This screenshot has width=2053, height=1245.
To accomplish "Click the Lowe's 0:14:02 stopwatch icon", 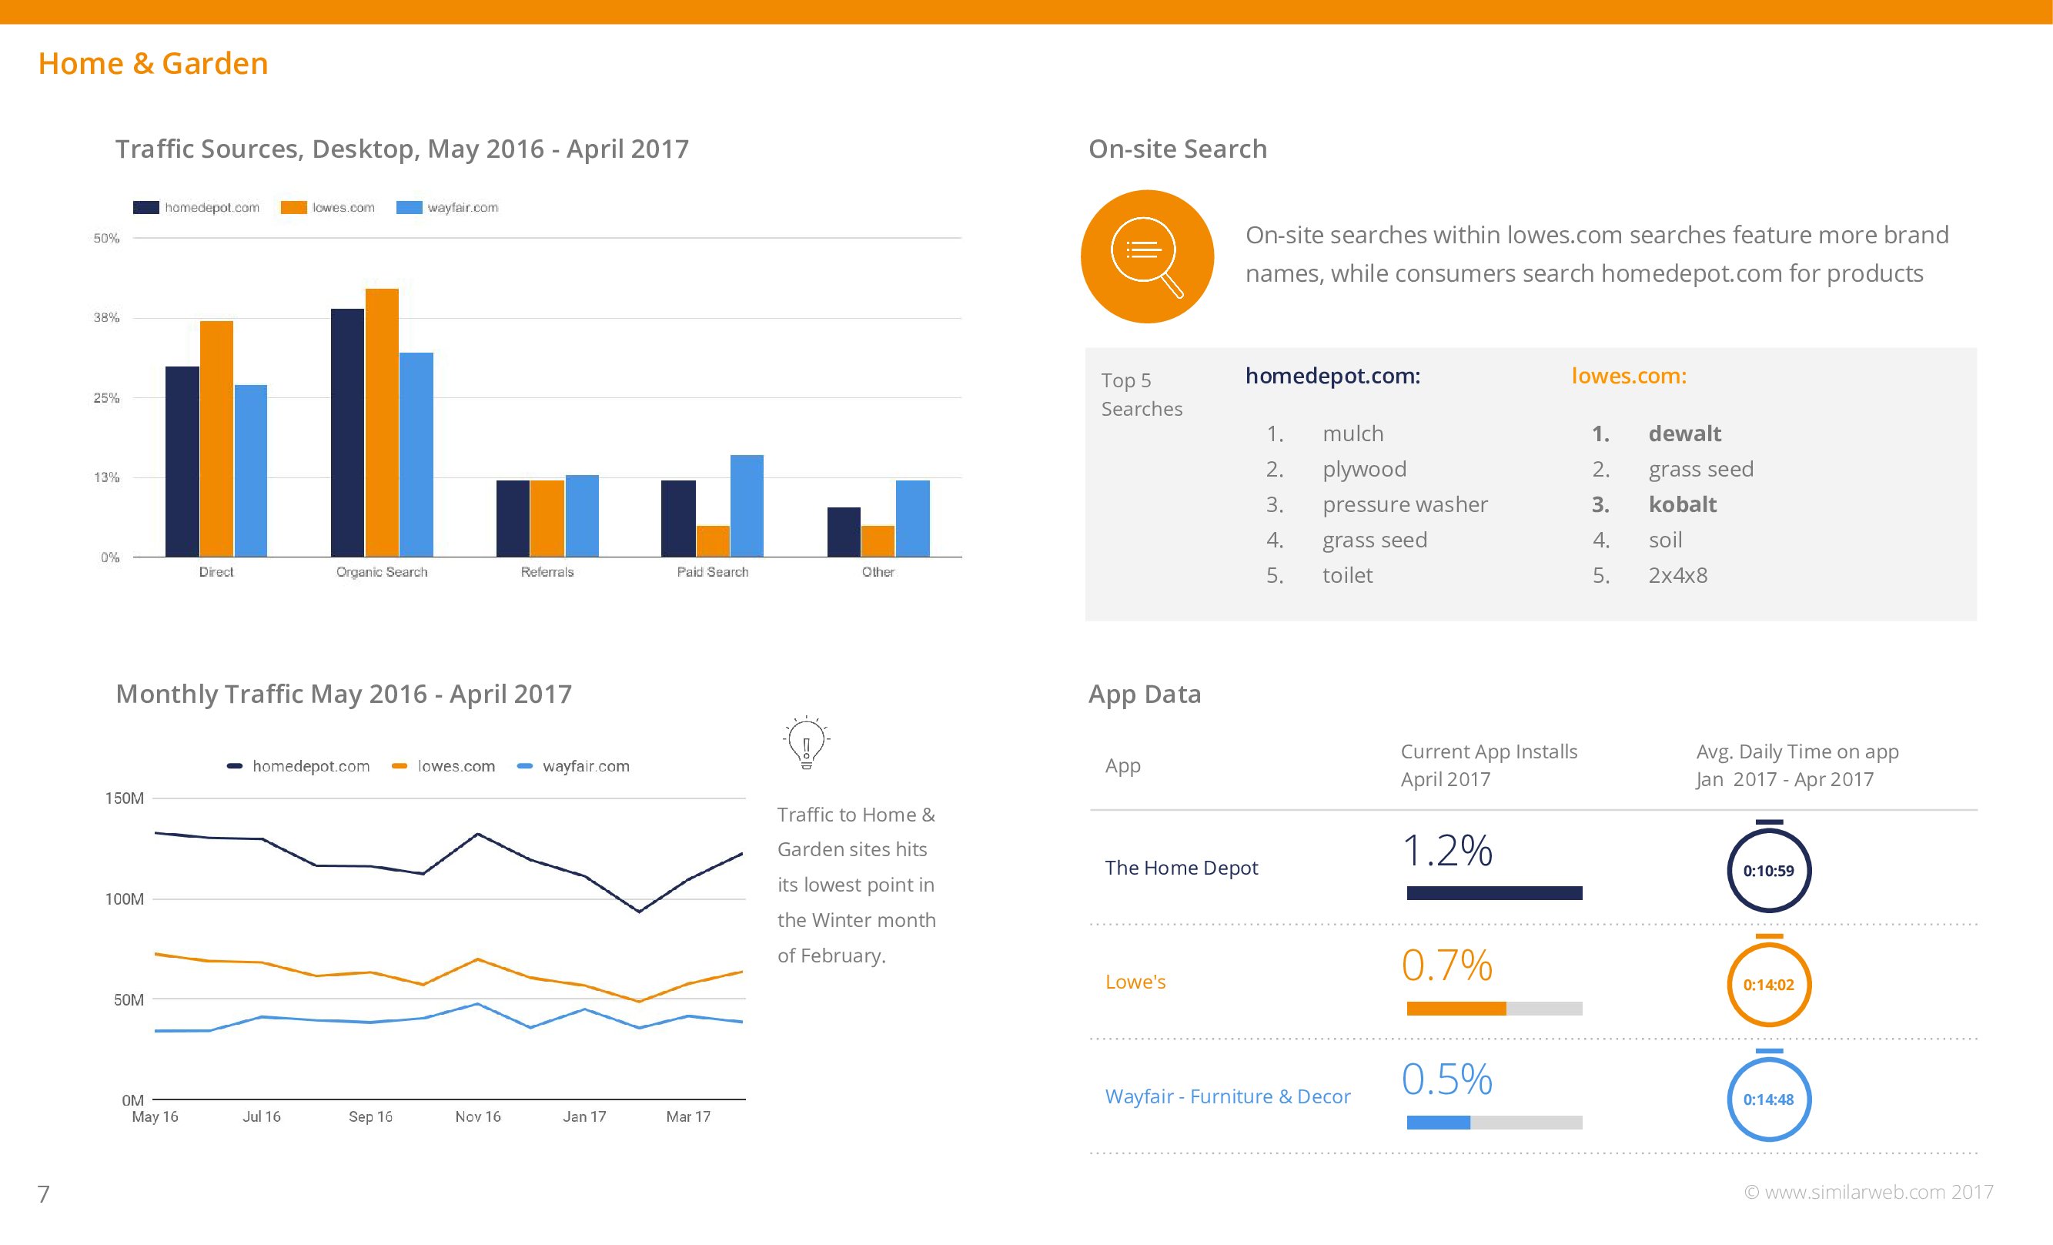I will pyautogui.click(x=1768, y=983).
